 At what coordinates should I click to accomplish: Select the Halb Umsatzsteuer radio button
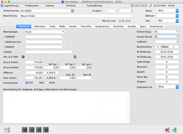click(37, 83)
